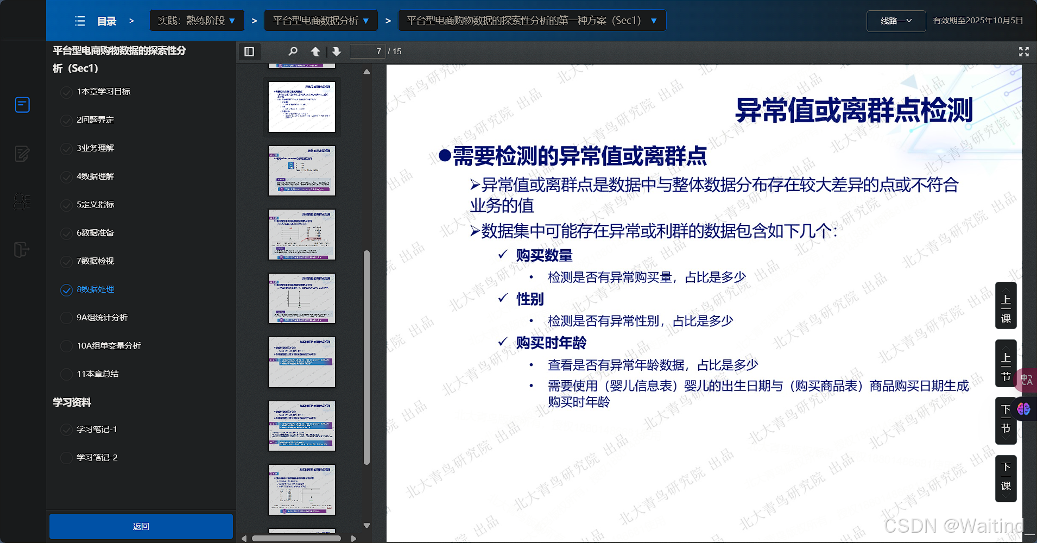Click the page number input field

pyautogui.click(x=368, y=52)
